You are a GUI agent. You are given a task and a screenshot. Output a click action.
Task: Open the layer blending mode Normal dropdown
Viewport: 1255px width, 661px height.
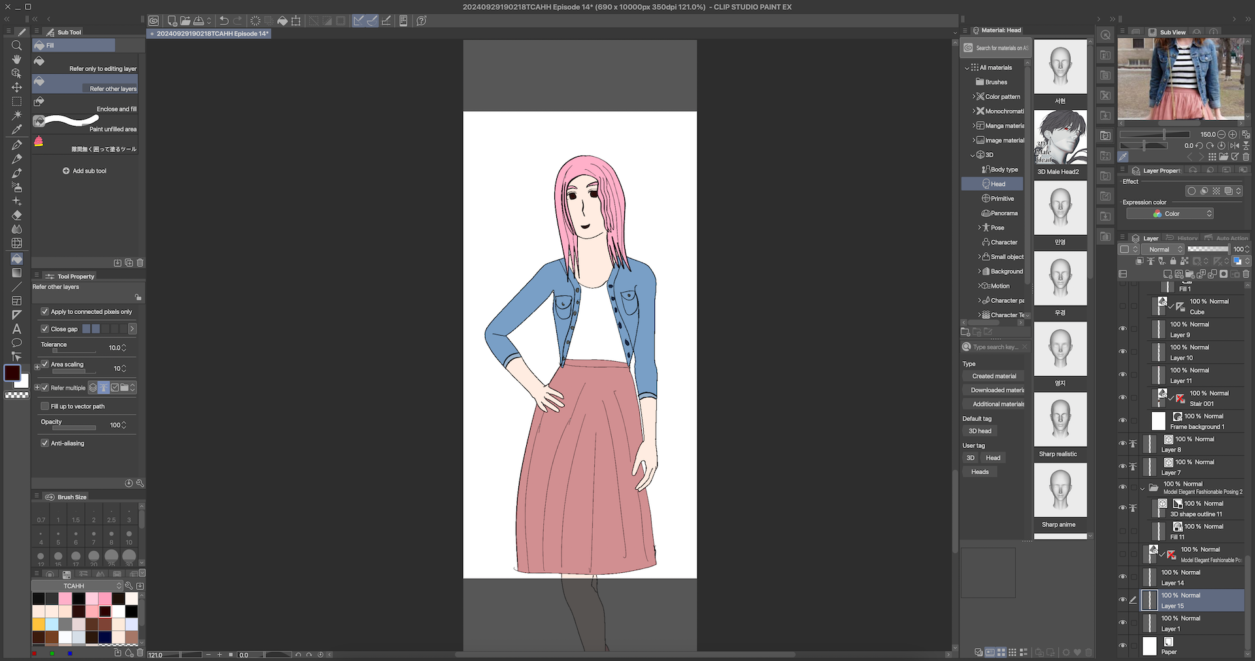pyautogui.click(x=1162, y=250)
